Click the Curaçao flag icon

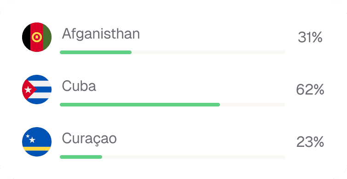(37, 142)
